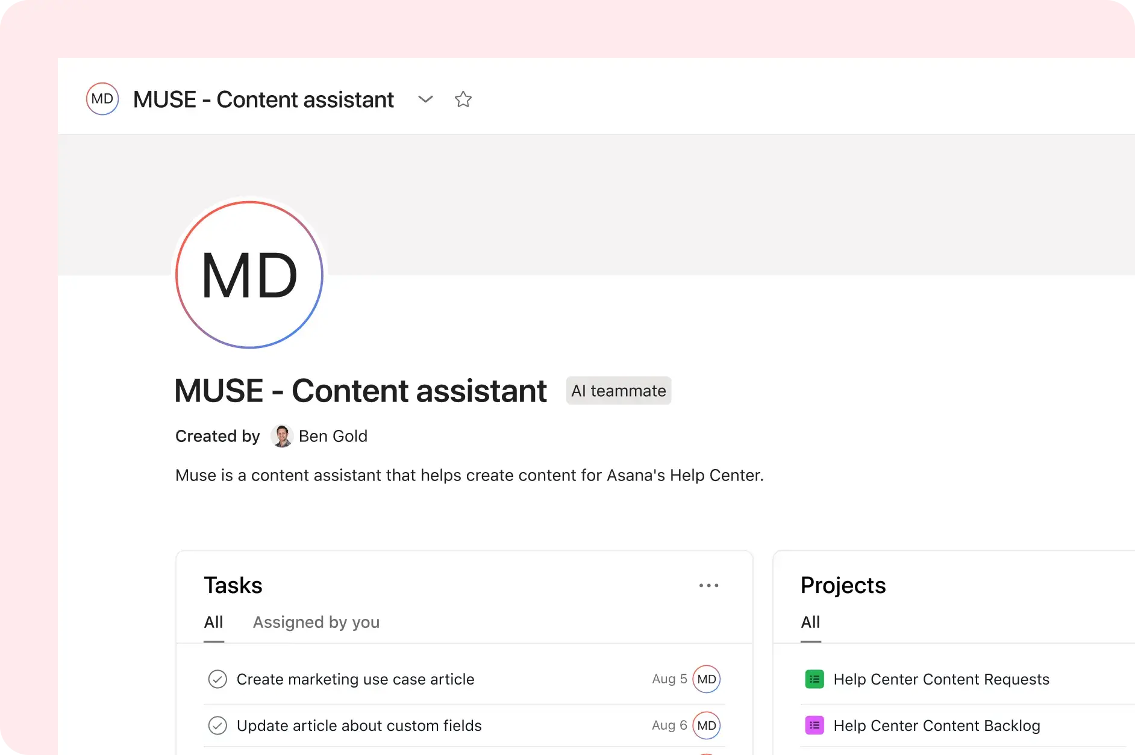Click the MD assignee avatar on the Aug 6 task
Viewport: 1135px width, 755px height.
coord(706,725)
